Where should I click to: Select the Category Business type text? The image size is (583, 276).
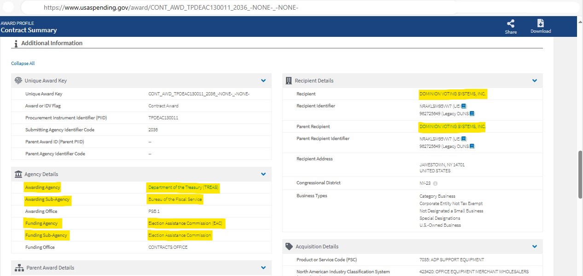pyautogui.click(x=437, y=196)
